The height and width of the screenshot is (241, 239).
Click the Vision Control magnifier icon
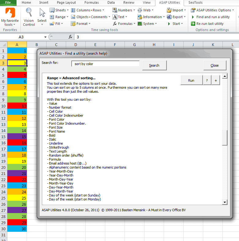pos(29,12)
